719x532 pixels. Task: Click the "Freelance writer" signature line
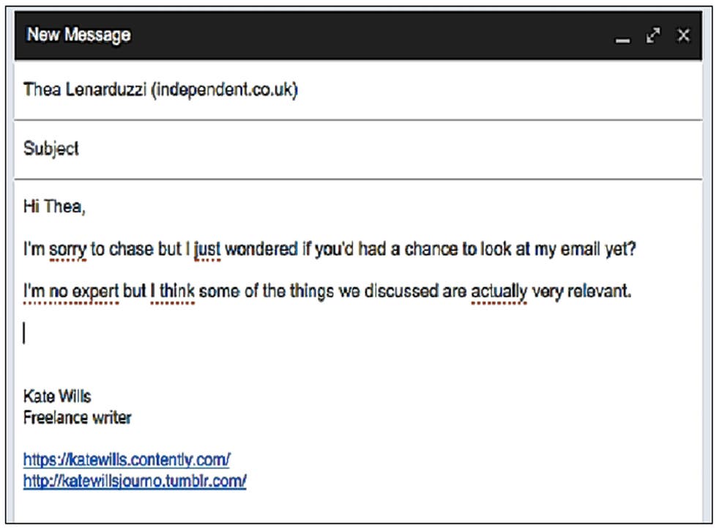77,418
